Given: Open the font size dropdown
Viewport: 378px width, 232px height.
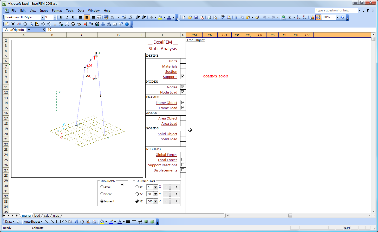Looking at the screenshot, I should 55,17.
